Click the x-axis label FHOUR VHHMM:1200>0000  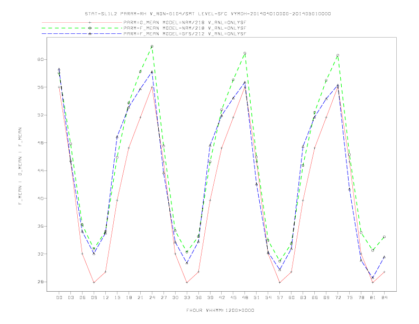click(220, 310)
